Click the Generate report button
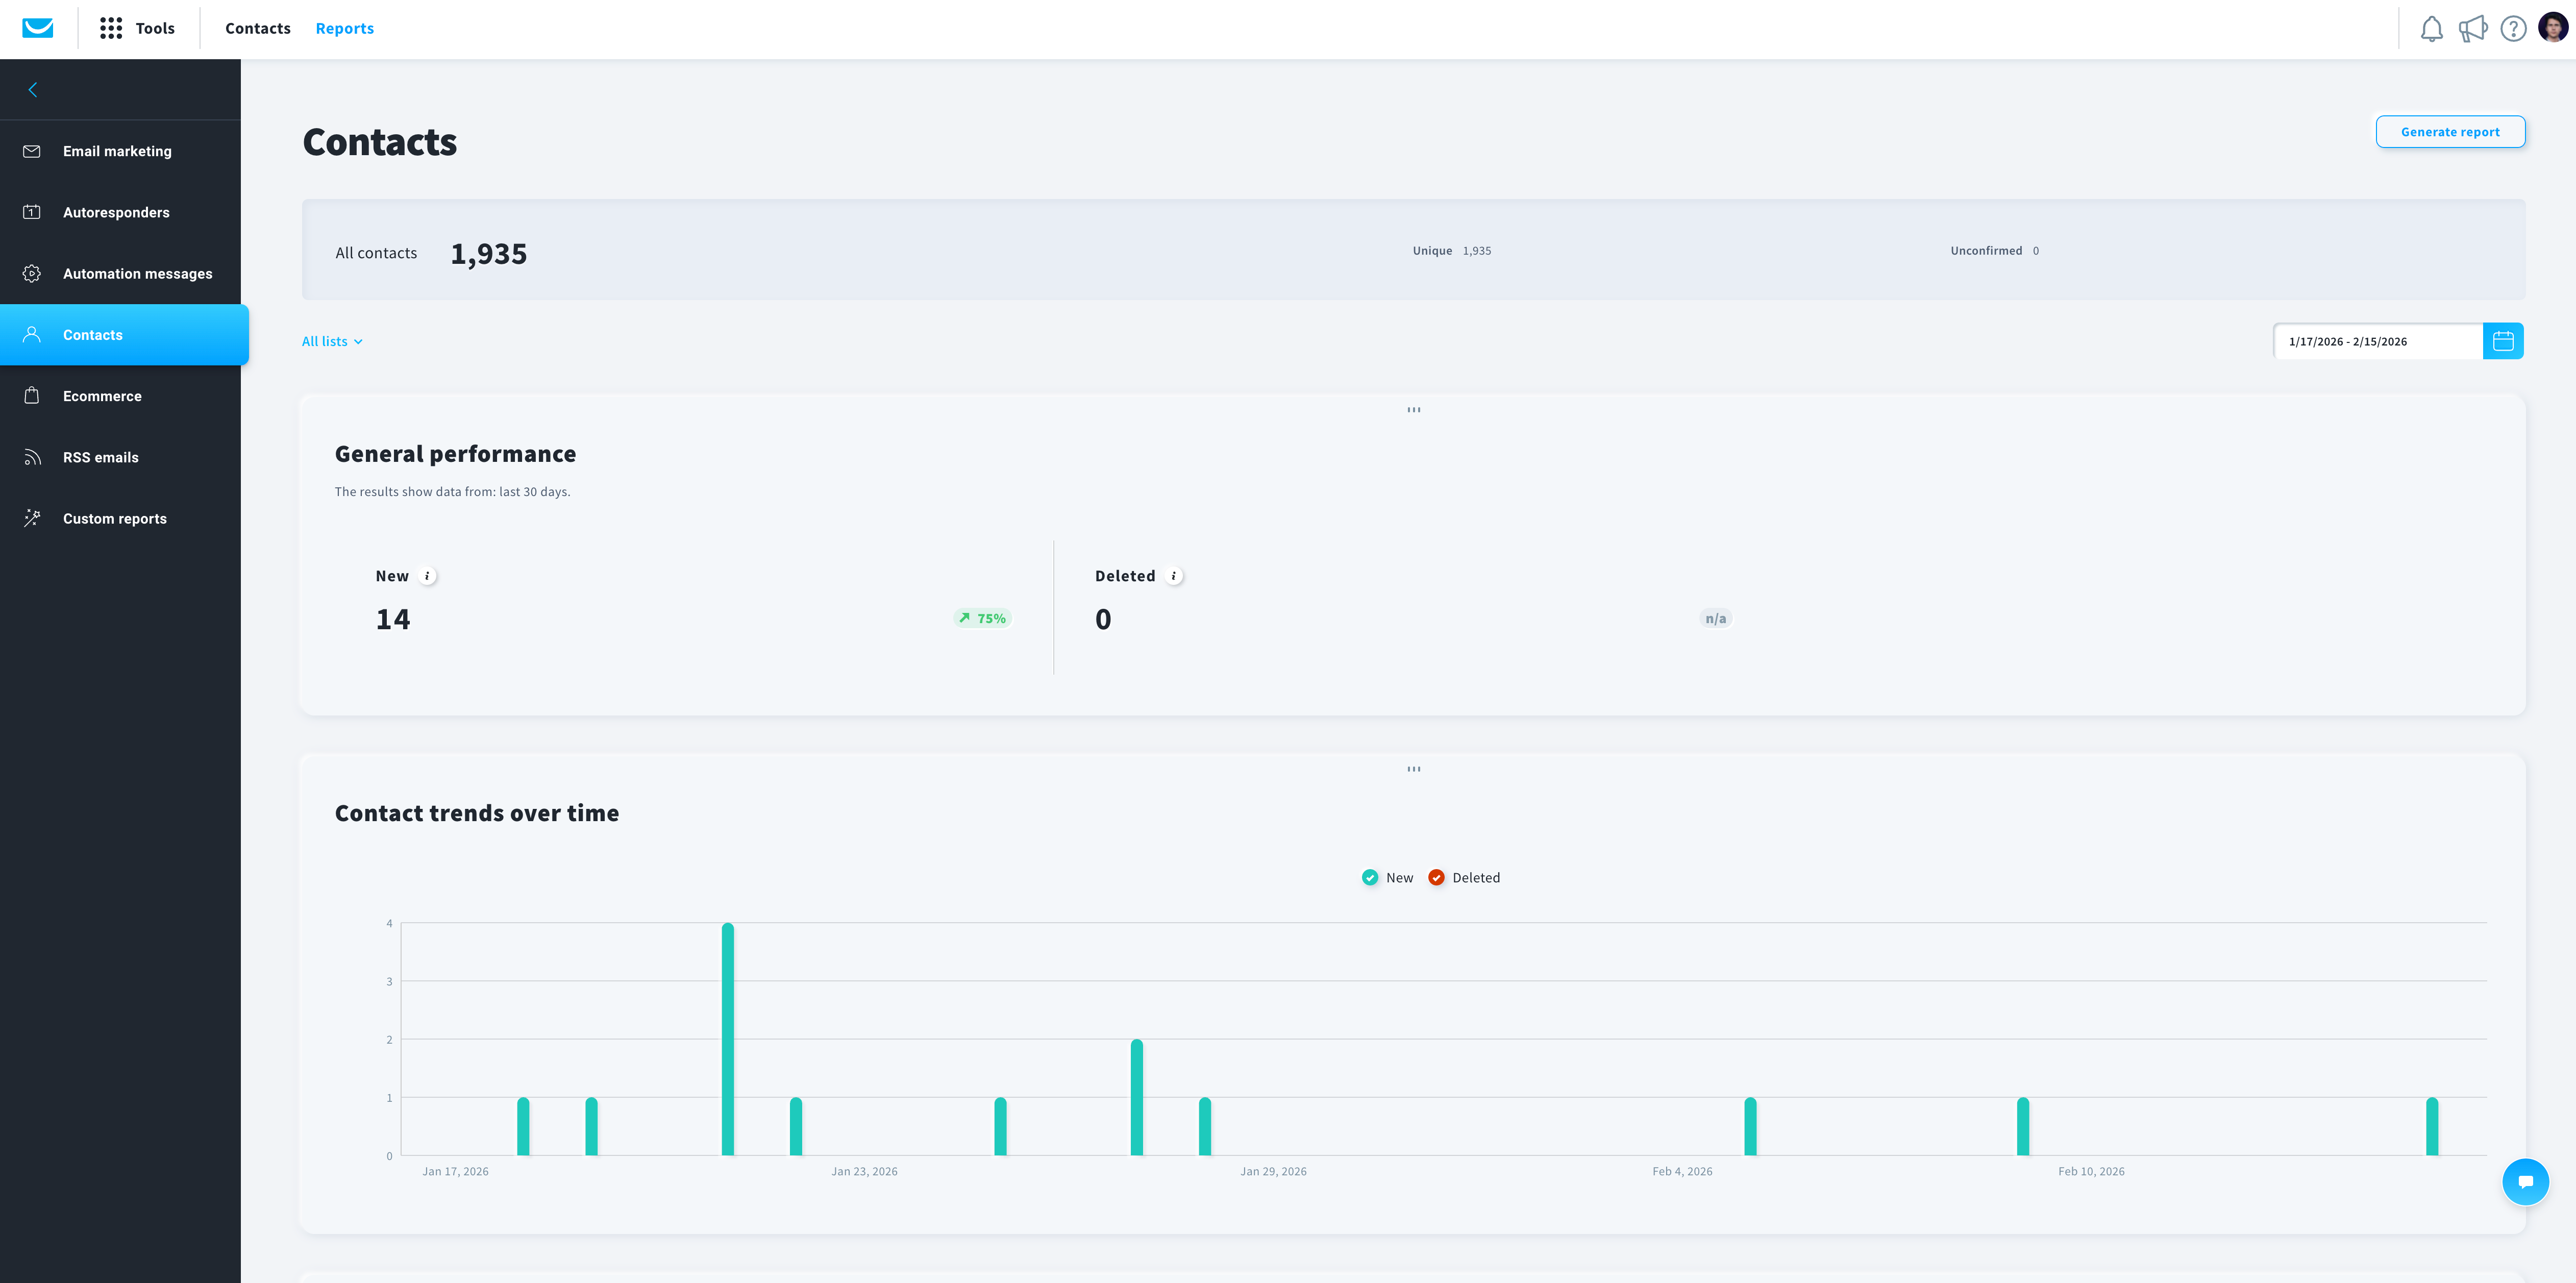The width and height of the screenshot is (2576, 1283). [x=2450, y=132]
